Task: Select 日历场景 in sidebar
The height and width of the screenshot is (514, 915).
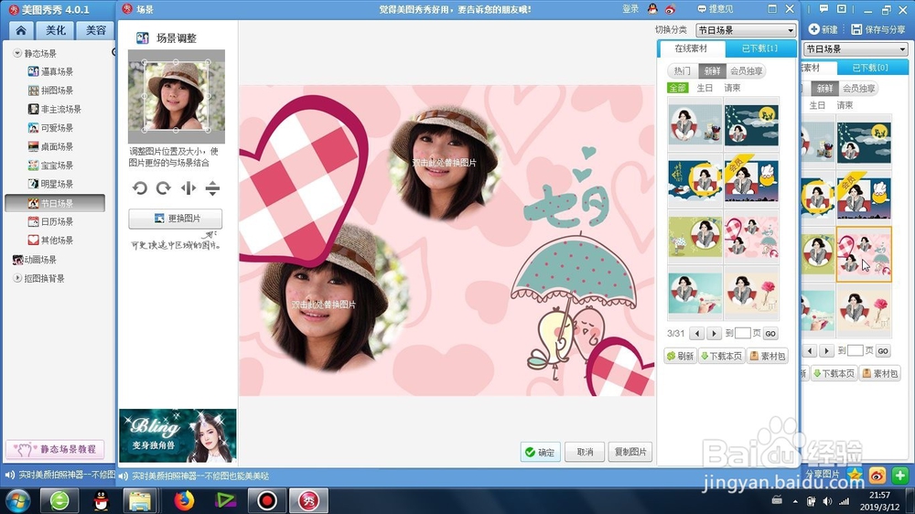Action: [50, 221]
